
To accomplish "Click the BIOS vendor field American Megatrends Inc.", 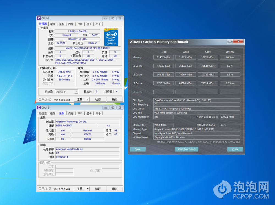I will tap(87, 149).
